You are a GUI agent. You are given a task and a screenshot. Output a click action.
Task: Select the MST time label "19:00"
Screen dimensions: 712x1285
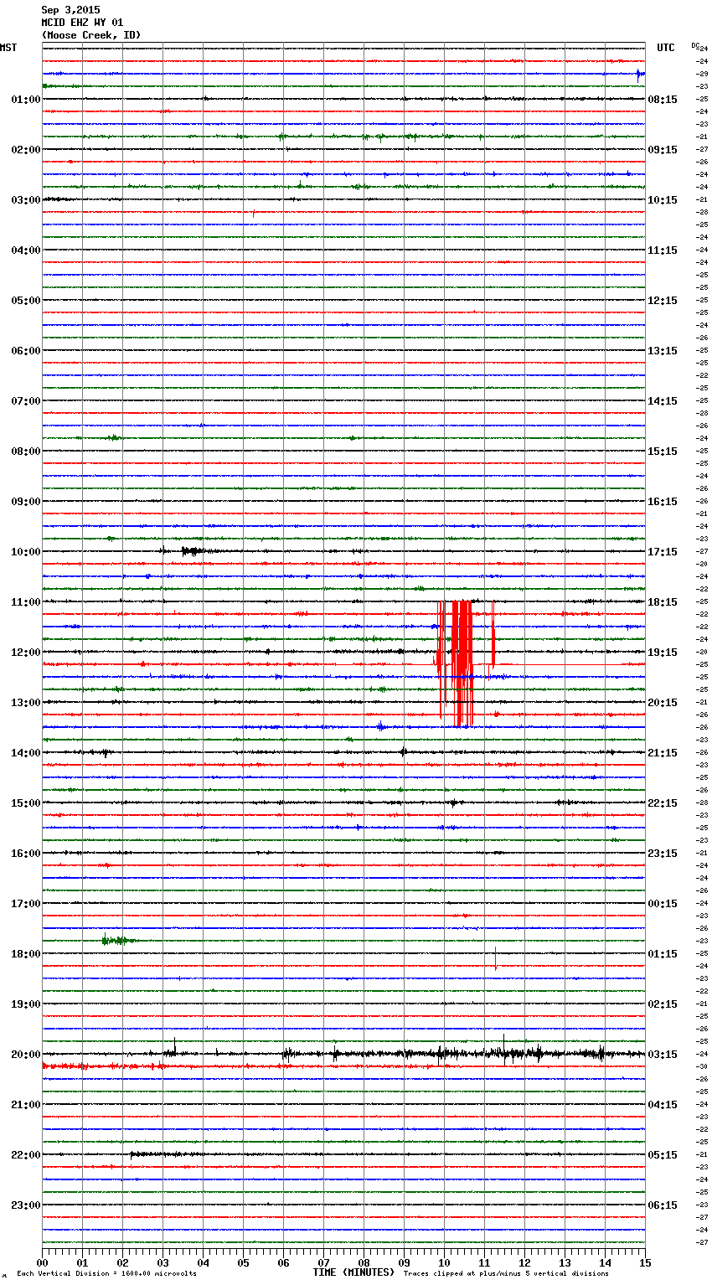(26, 1004)
